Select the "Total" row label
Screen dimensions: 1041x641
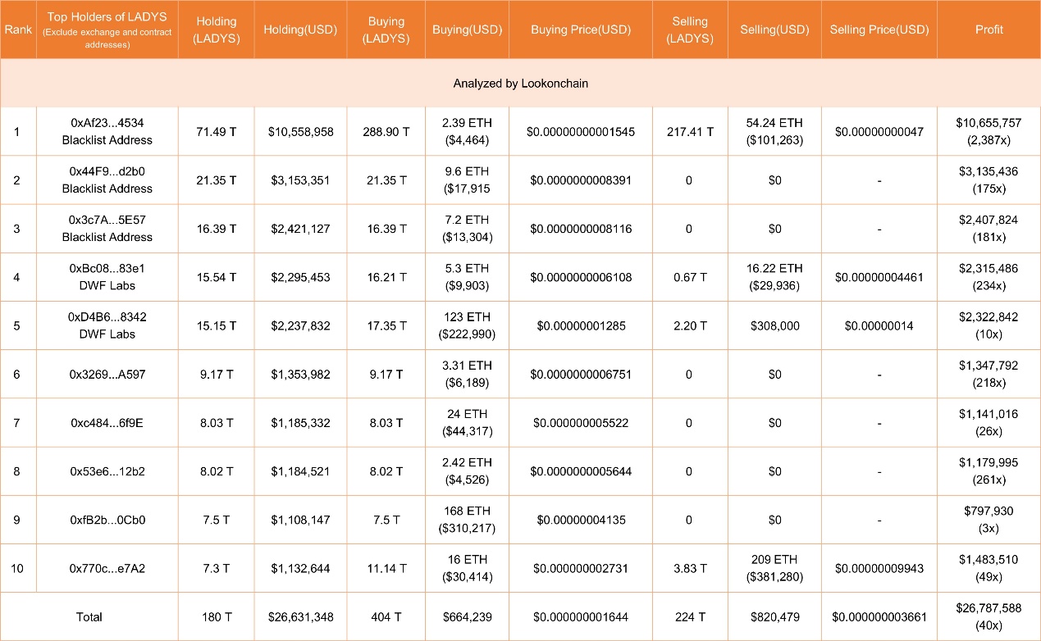point(89,616)
